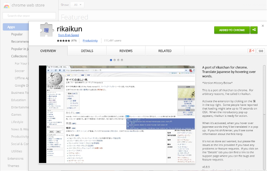Open Themes in the sidebar
Screen dimensions: 267x171
(x=13, y=166)
